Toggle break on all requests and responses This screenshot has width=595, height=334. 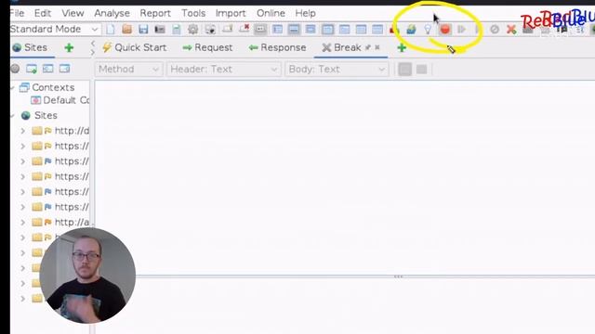(444, 29)
